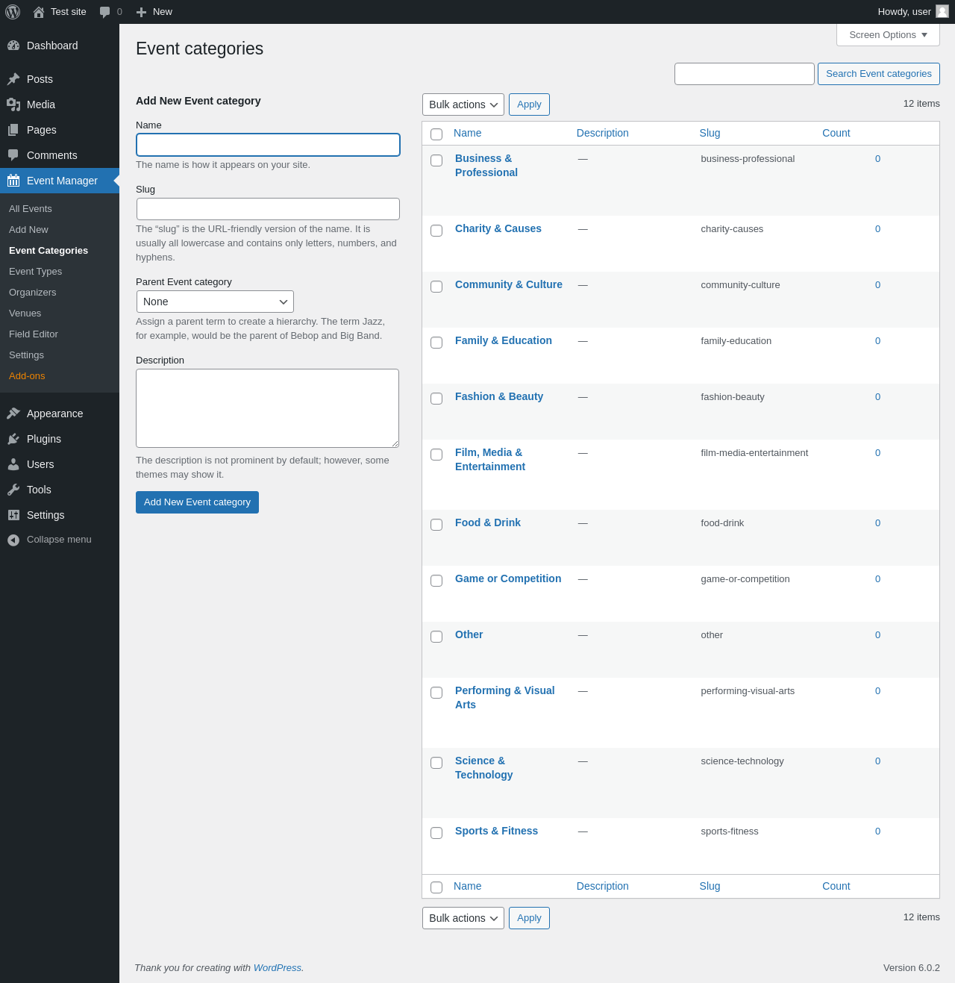Click the plus icon next to New
Screen dimensions: 955x983
[141, 12]
